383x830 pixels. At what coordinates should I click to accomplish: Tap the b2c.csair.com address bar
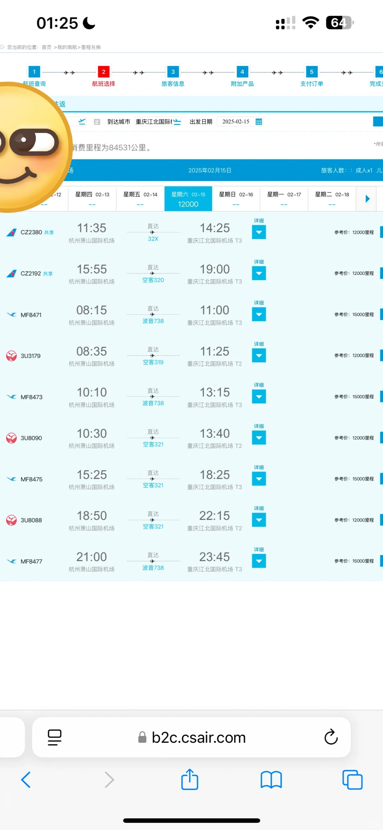(x=191, y=737)
